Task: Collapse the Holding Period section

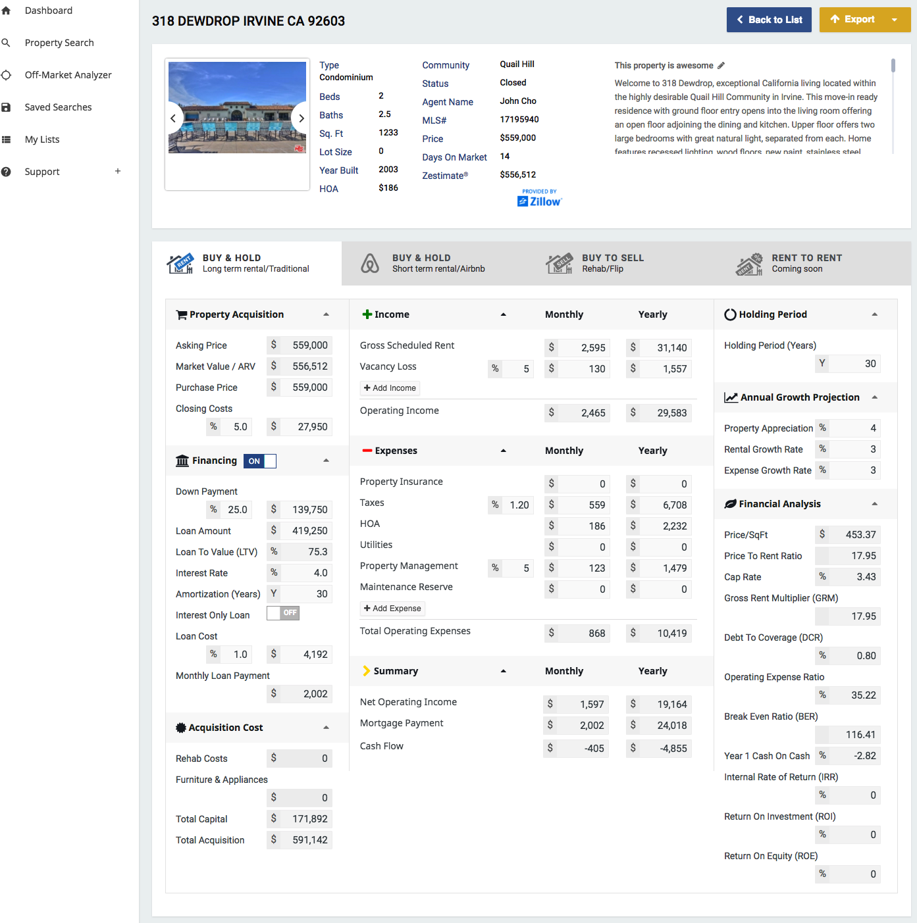Action: (x=875, y=314)
